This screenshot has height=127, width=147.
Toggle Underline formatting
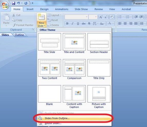pyautogui.click(x=78, y=23)
